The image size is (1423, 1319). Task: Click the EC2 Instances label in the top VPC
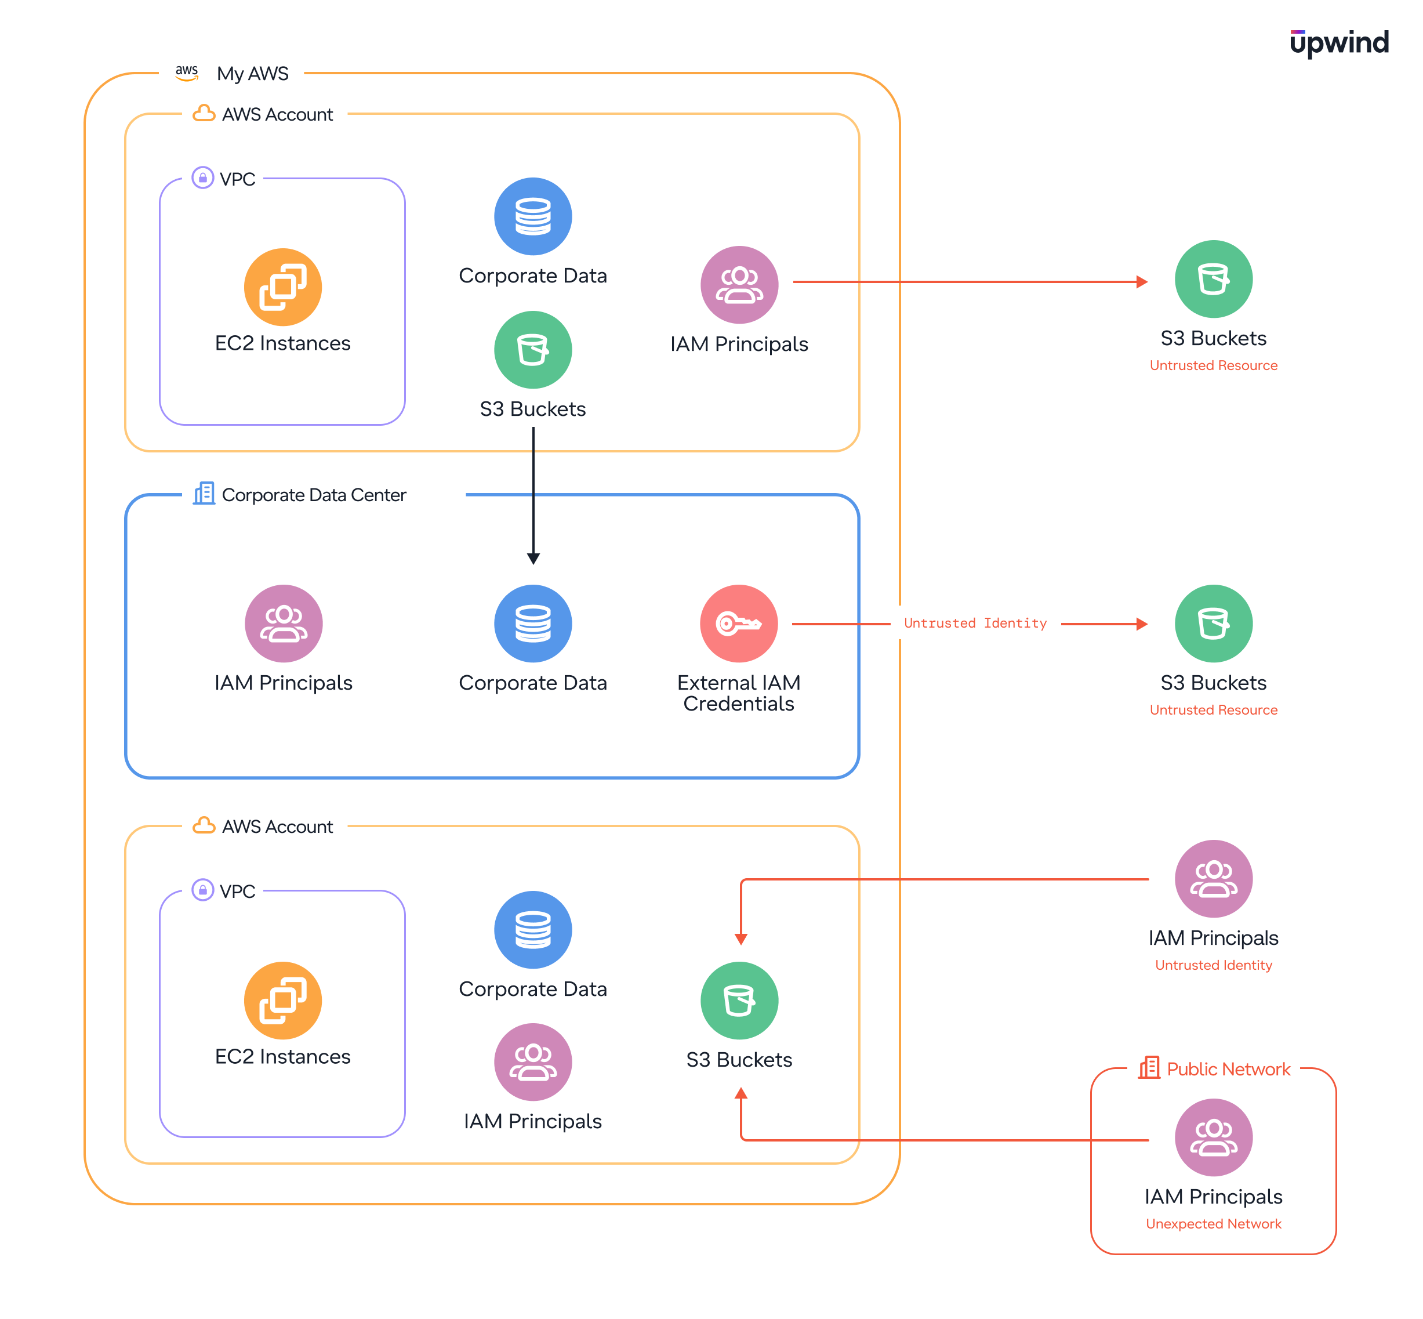pyautogui.click(x=282, y=343)
